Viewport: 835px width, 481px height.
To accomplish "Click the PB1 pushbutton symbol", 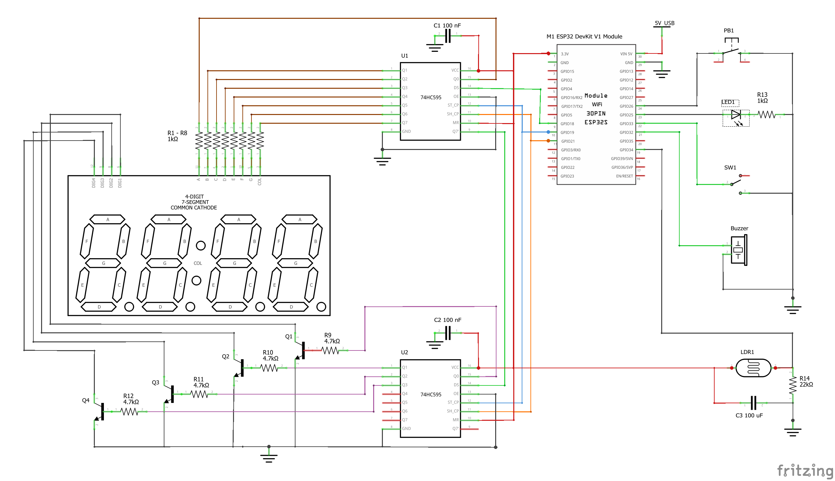I will coord(732,51).
